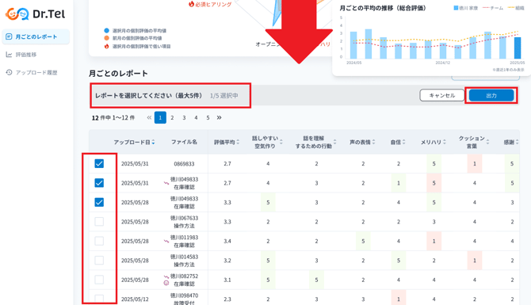Uncheck the row for file 0869833
The width and height of the screenshot is (531, 305).
click(99, 163)
